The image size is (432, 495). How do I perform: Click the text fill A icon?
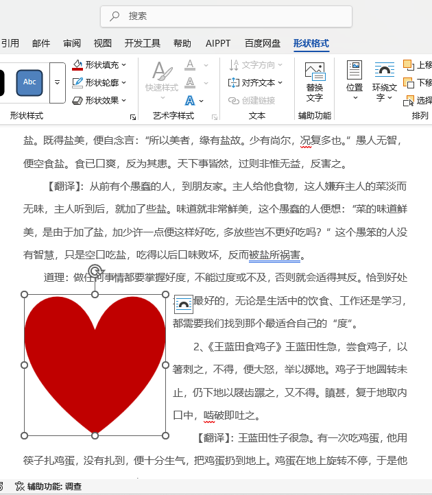pyautogui.click(x=190, y=65)
